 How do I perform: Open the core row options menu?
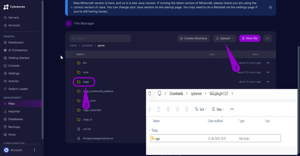tap(268, 72)
